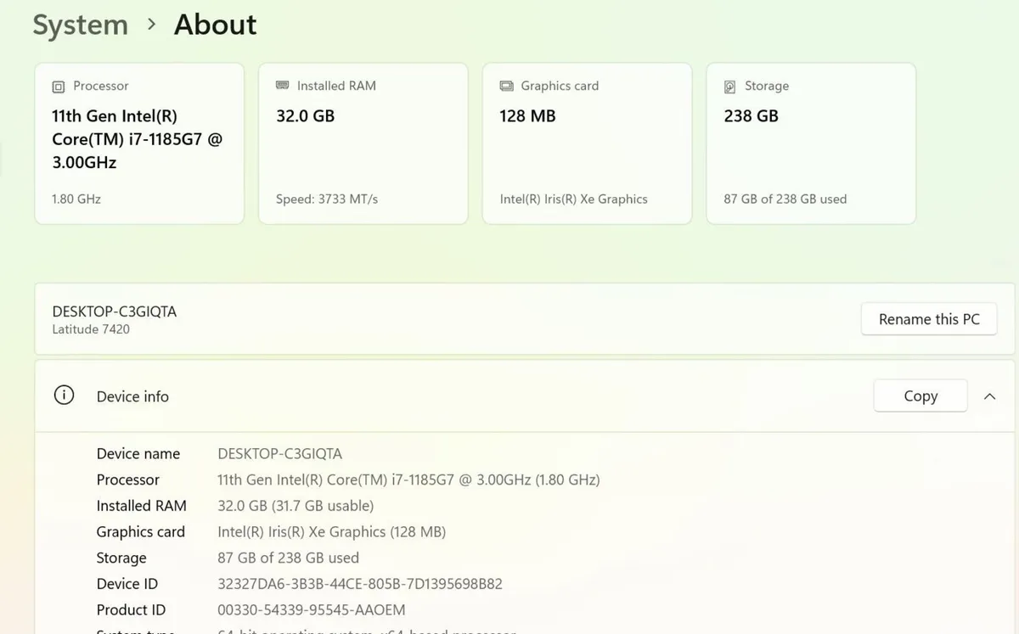Copy the device info
This screenshot has height=634, width=1019.
(920, 396)
